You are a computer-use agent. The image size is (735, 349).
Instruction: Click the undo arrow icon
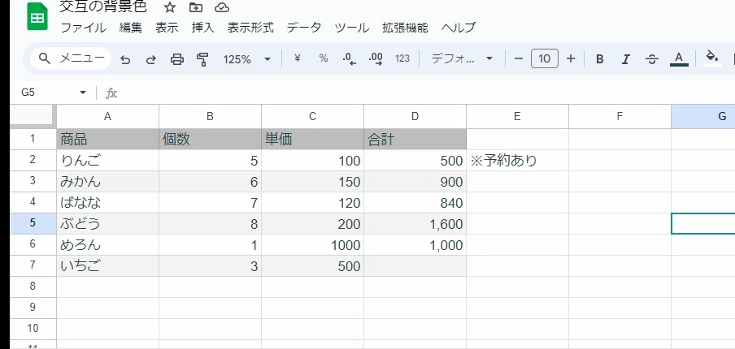[125, 59]
